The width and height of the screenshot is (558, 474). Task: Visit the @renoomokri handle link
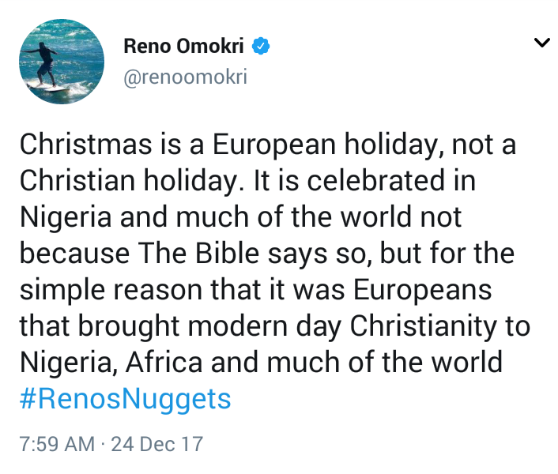click(185, 77)
